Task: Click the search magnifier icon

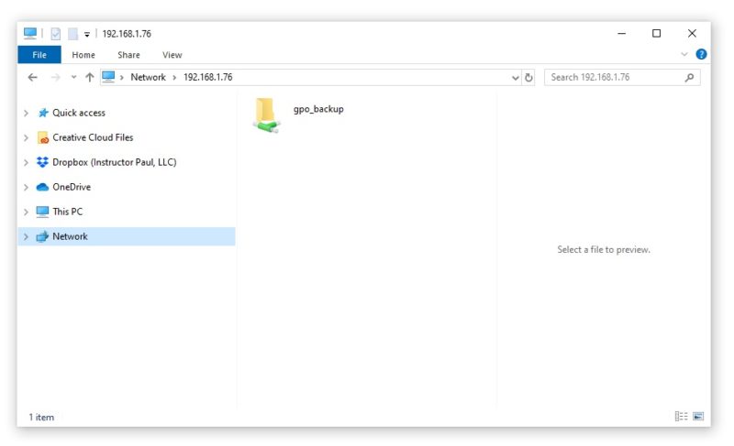Action: point(690,78)
